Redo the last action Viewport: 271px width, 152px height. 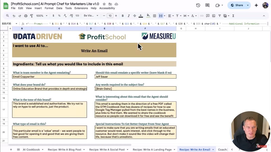(x=20, y=16)
